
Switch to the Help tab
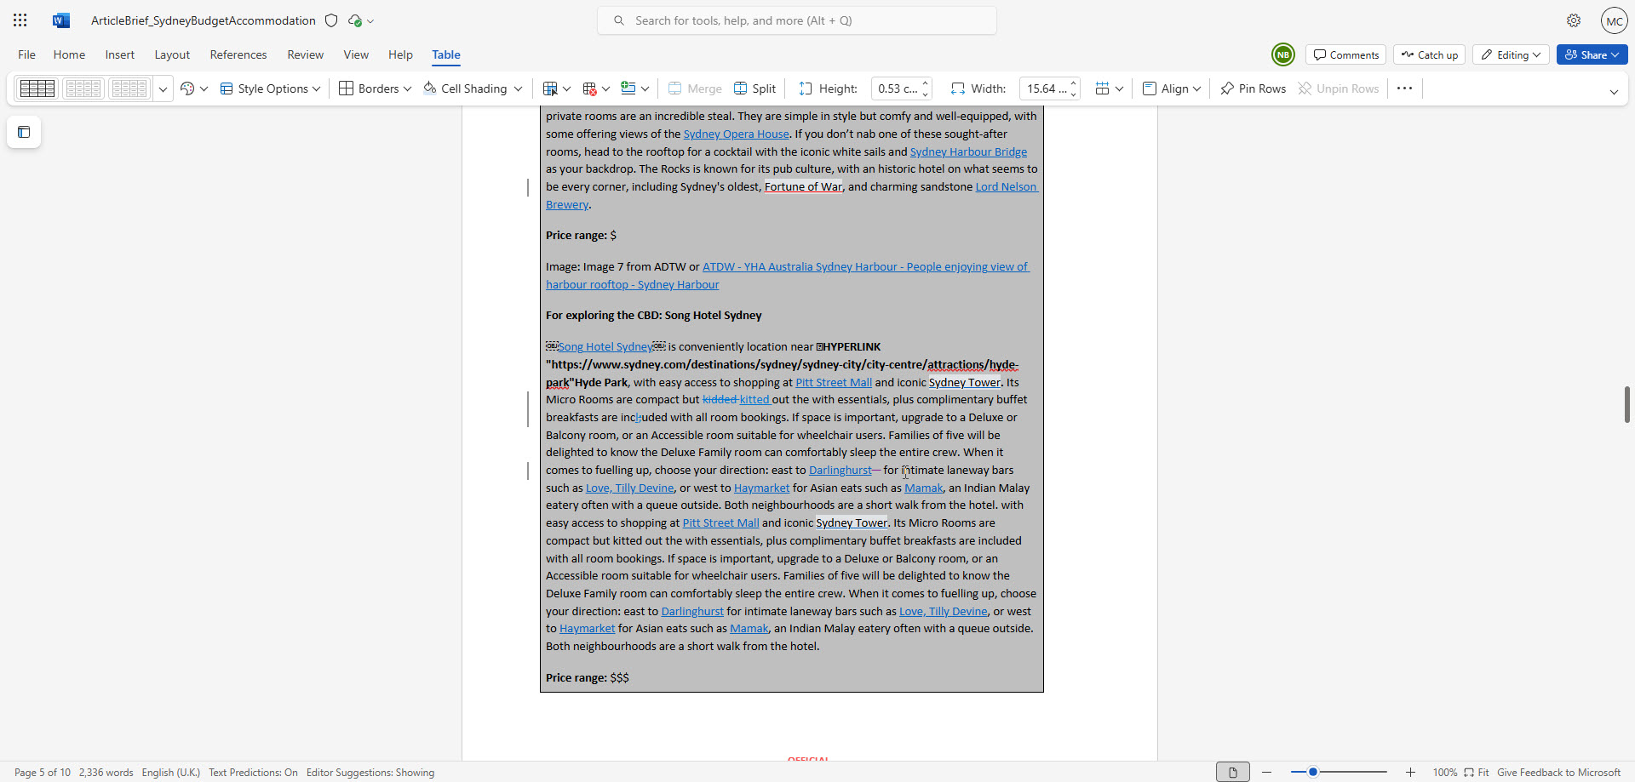point(400,54)
